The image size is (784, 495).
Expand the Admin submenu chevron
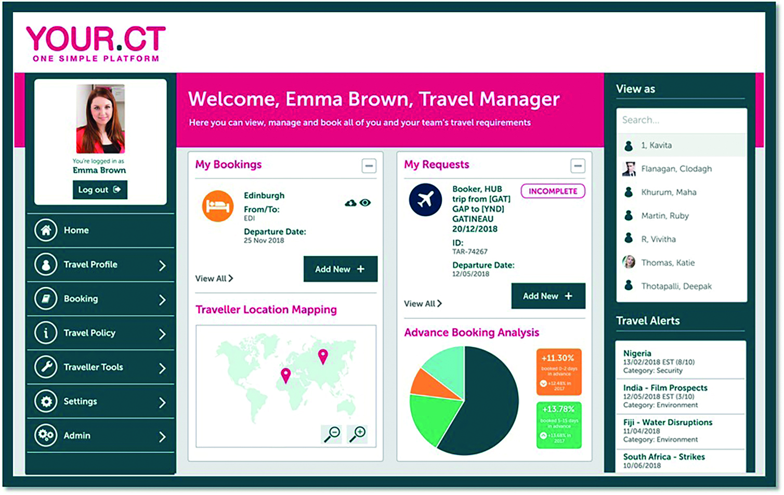[x=162, y=436]
